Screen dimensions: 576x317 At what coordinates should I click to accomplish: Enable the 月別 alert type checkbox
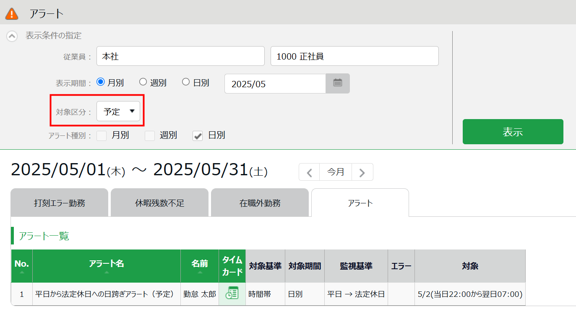click(102, 135)
